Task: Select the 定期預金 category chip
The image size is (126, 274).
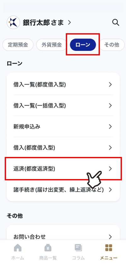Action: coord(18,45)
